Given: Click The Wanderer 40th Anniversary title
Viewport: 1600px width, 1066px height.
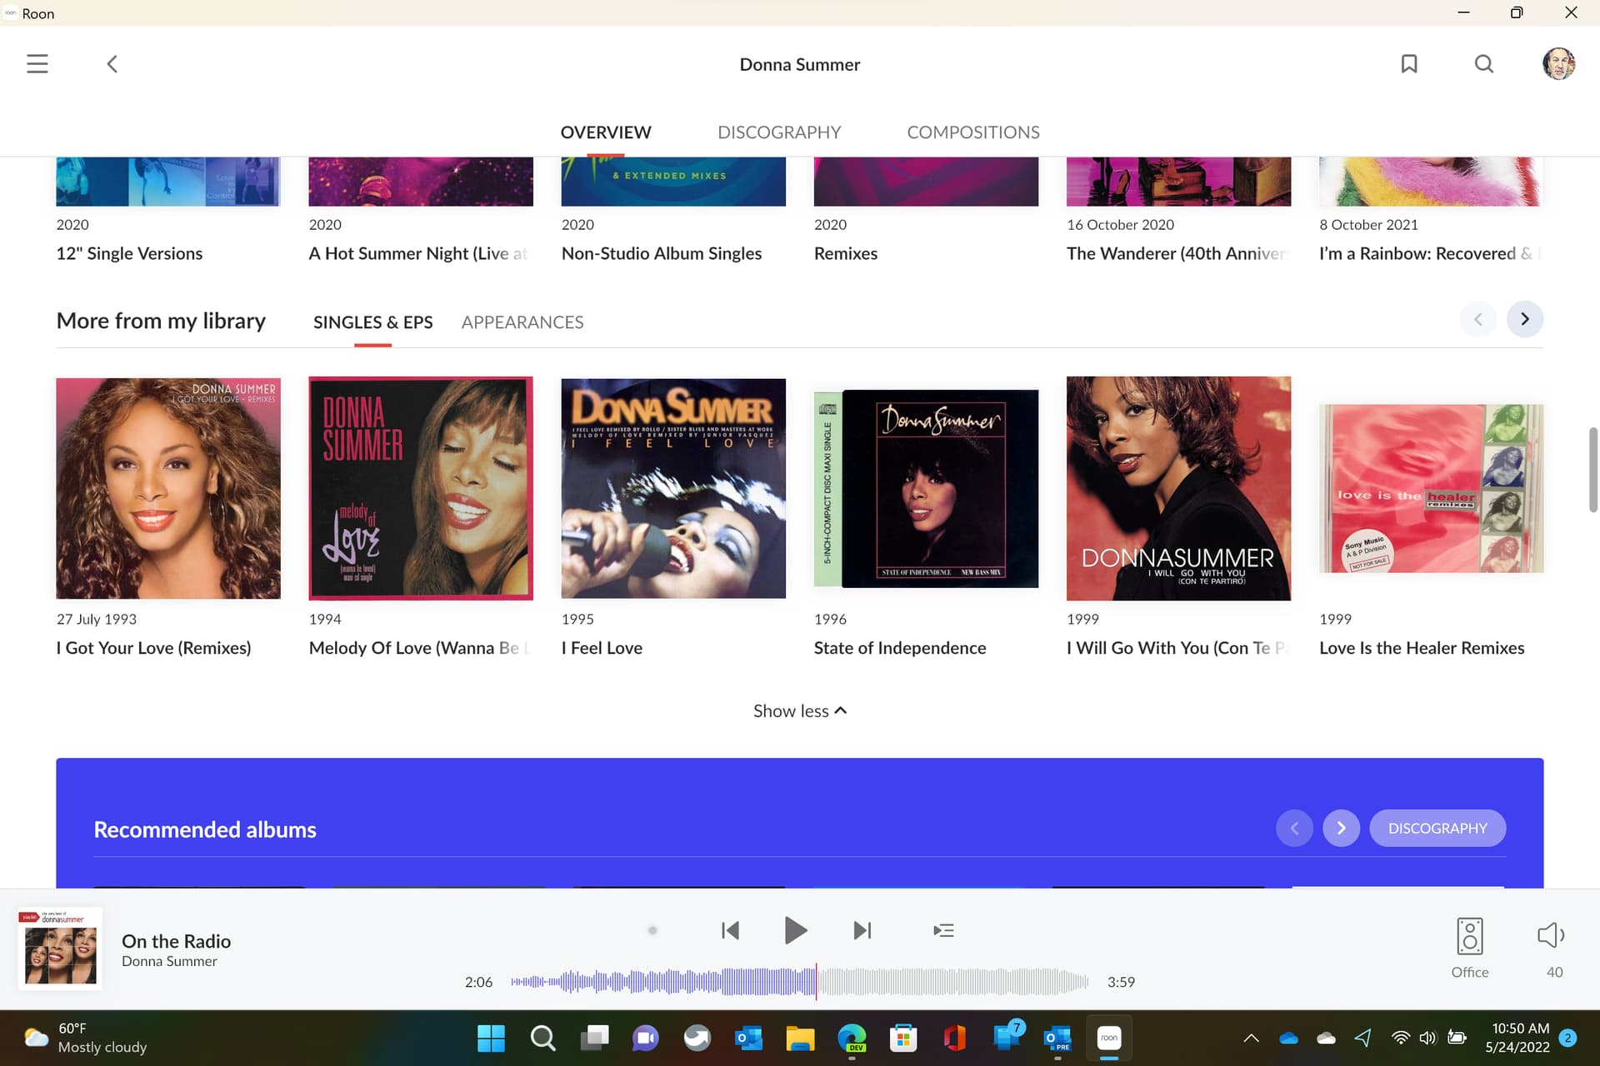Looking at the screenshot, I should (1178, 253).
